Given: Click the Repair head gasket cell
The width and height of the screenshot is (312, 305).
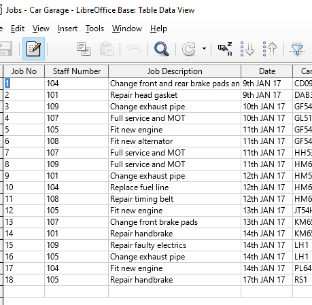Looking at the screenshot, I should [x=175, y=95].
